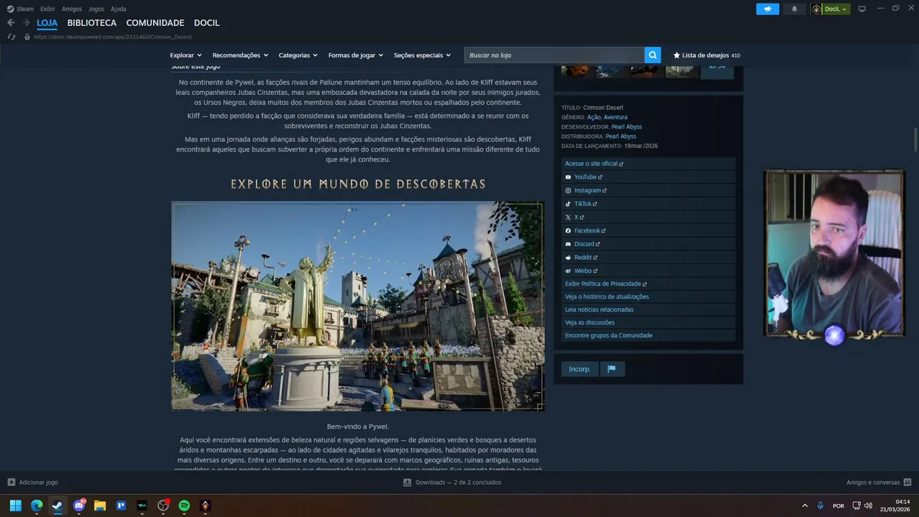Image resolution: width=919 pixels, height=517 pixels.
Task: Go forward with the forward arrow
Action: [x=26, y=23]
